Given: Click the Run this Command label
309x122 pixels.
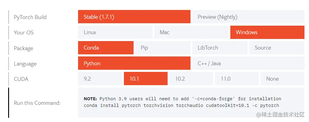Looking at the screenshot, I should pos(37,103).
